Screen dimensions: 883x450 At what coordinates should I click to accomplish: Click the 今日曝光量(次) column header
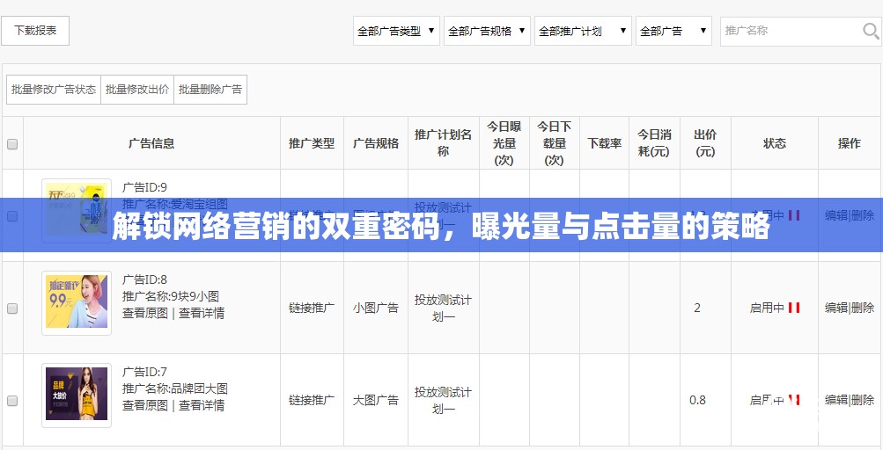(x=504, y=143)
